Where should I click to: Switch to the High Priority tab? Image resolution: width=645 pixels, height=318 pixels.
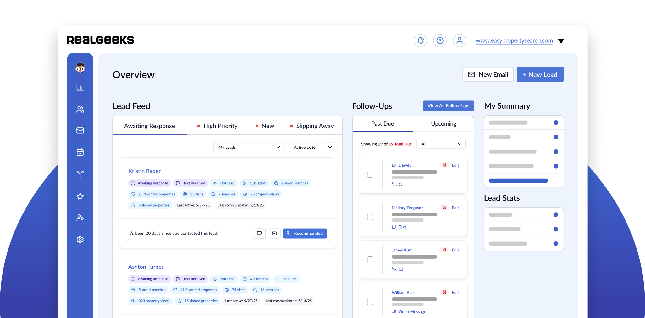220,126
